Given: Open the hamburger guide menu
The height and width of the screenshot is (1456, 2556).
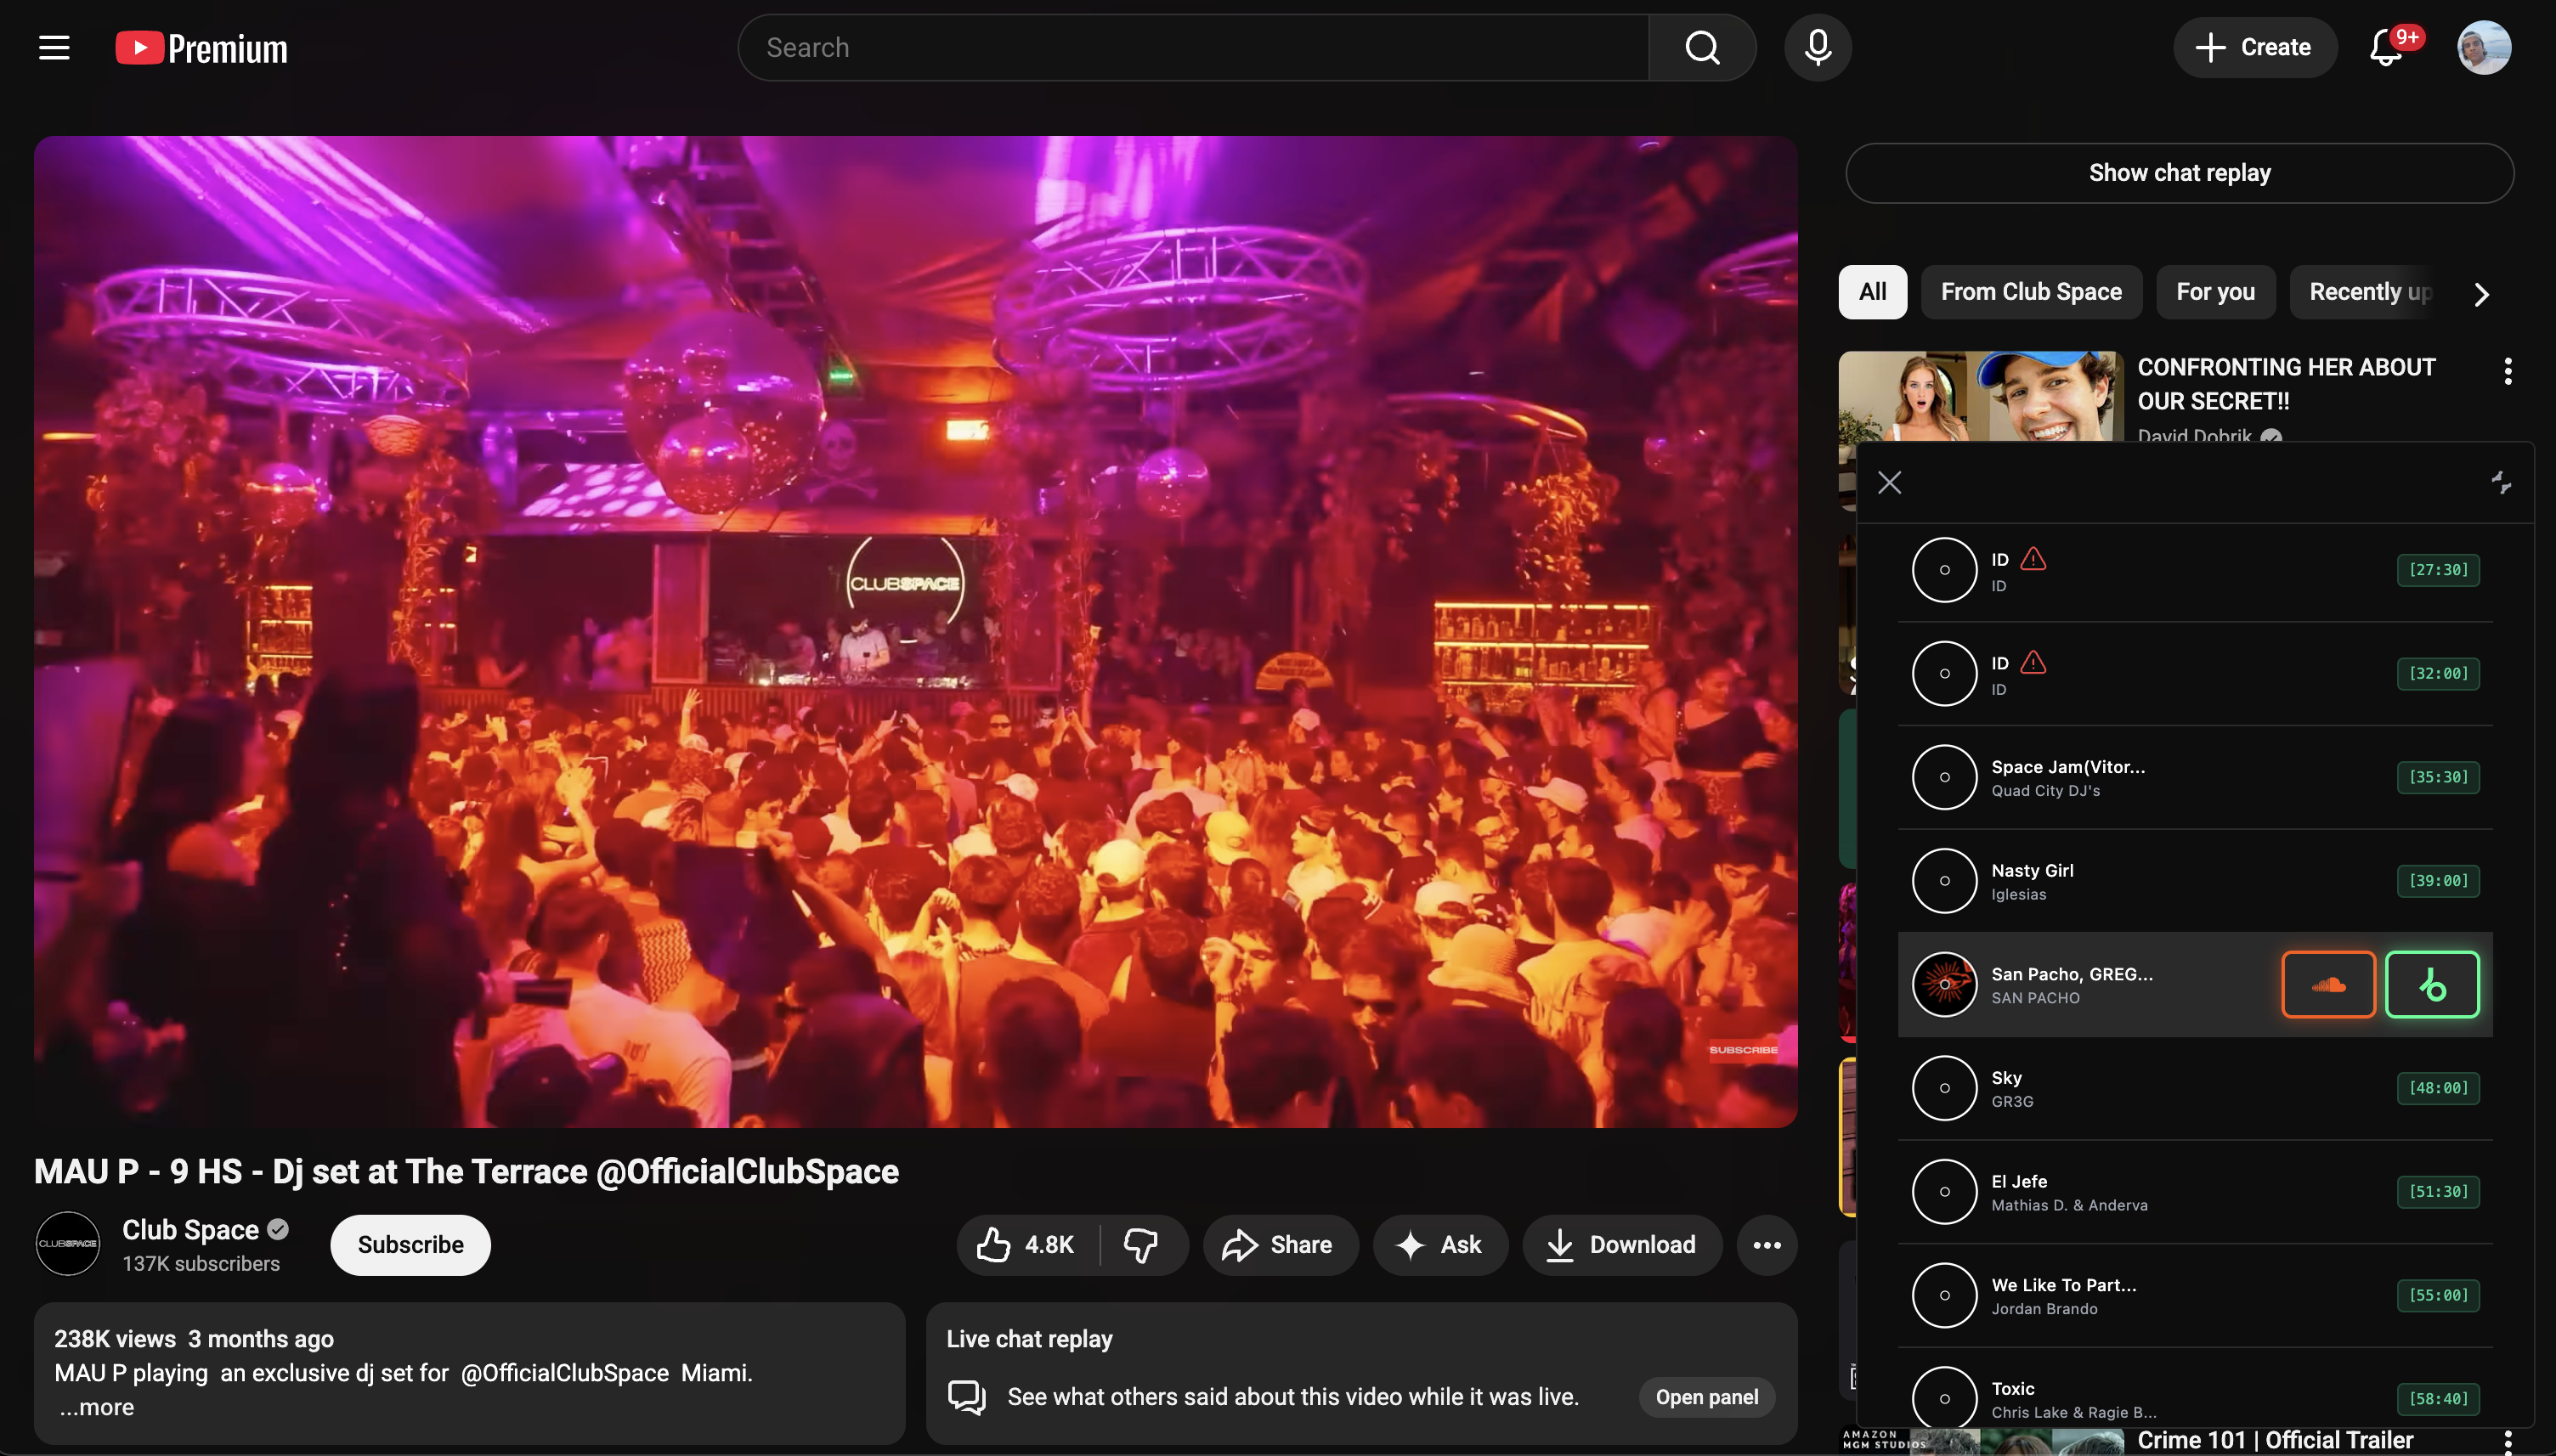Looking at the screenshot, I should pos(54,47).
